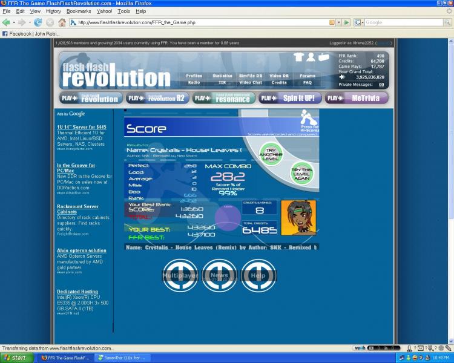Click the round Help icon button
This screenshot has height=363, width=454.
point(258,275)
